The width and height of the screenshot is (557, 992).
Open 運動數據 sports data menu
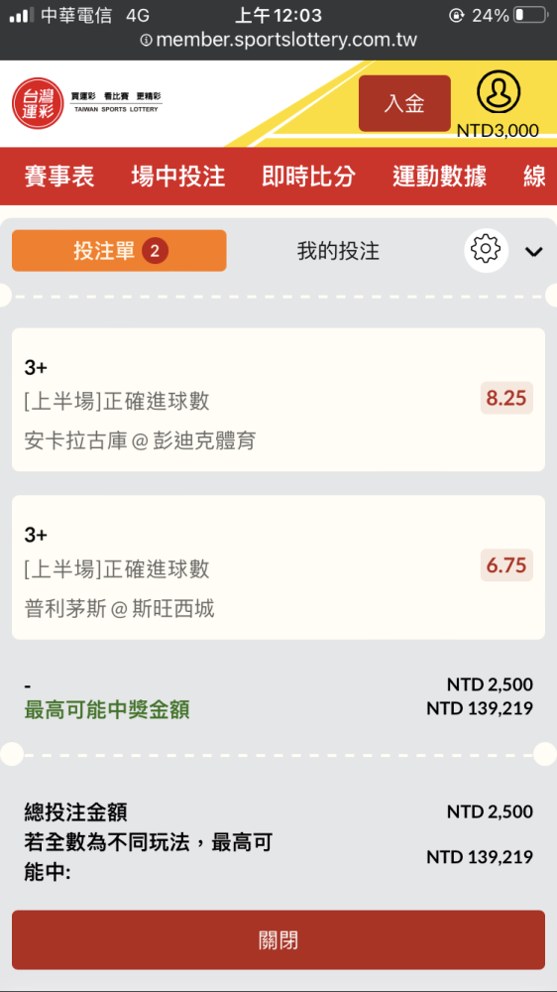[439, 177]
